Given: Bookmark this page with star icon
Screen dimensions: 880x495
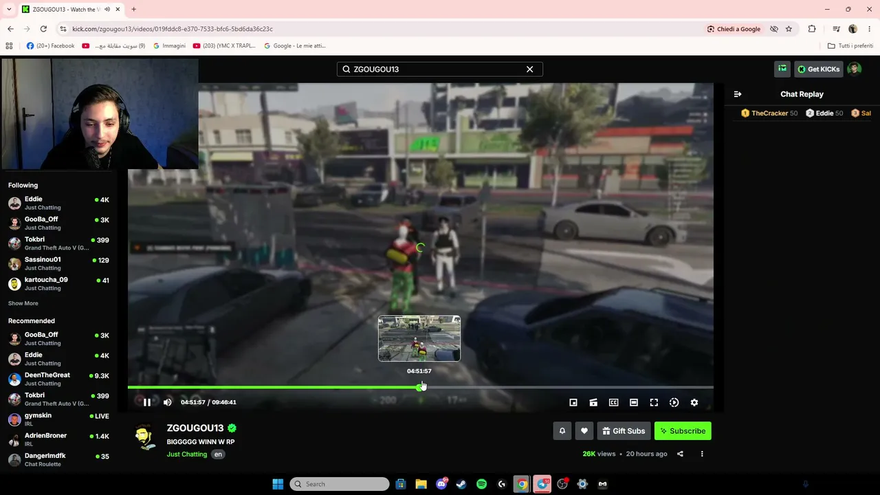Looking at the screenshot, I should pos(789,29).
